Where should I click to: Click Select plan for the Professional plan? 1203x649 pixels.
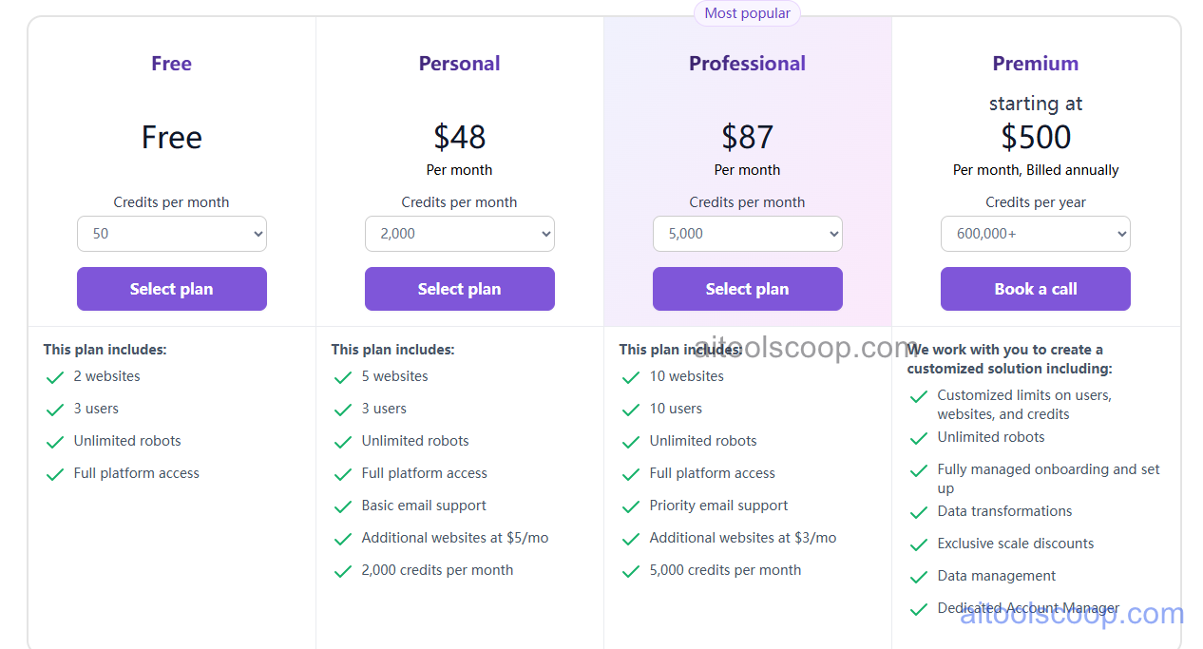click(747, 288)
